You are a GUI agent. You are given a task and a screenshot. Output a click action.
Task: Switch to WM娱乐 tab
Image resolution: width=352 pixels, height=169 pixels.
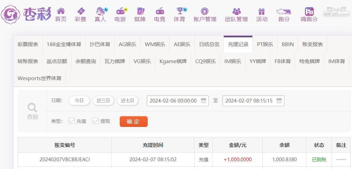[x=155, y=44]
